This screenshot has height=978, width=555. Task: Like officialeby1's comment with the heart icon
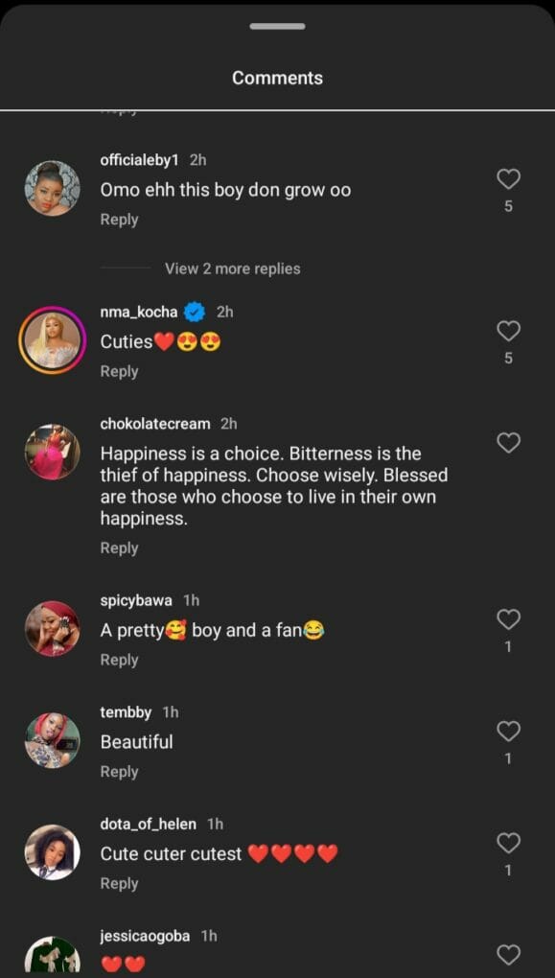click(508, 178)
